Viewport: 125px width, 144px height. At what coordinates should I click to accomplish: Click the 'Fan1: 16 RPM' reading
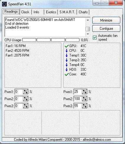[x=16, y=46]
